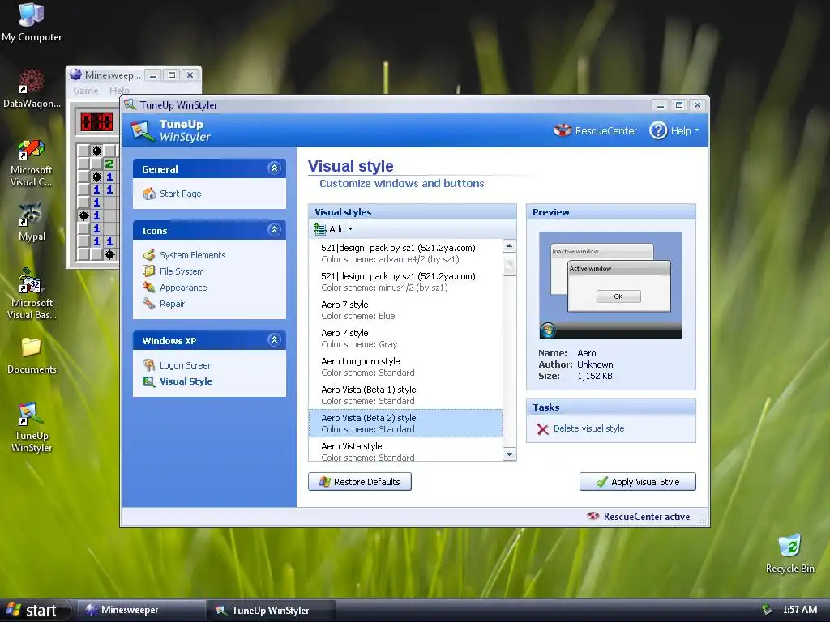Click Restore Defaults button

coord(360,482)
